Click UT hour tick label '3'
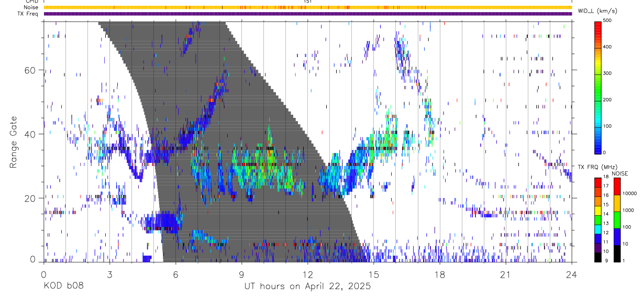This screenshot has height=297, width=643. (109, 274)
